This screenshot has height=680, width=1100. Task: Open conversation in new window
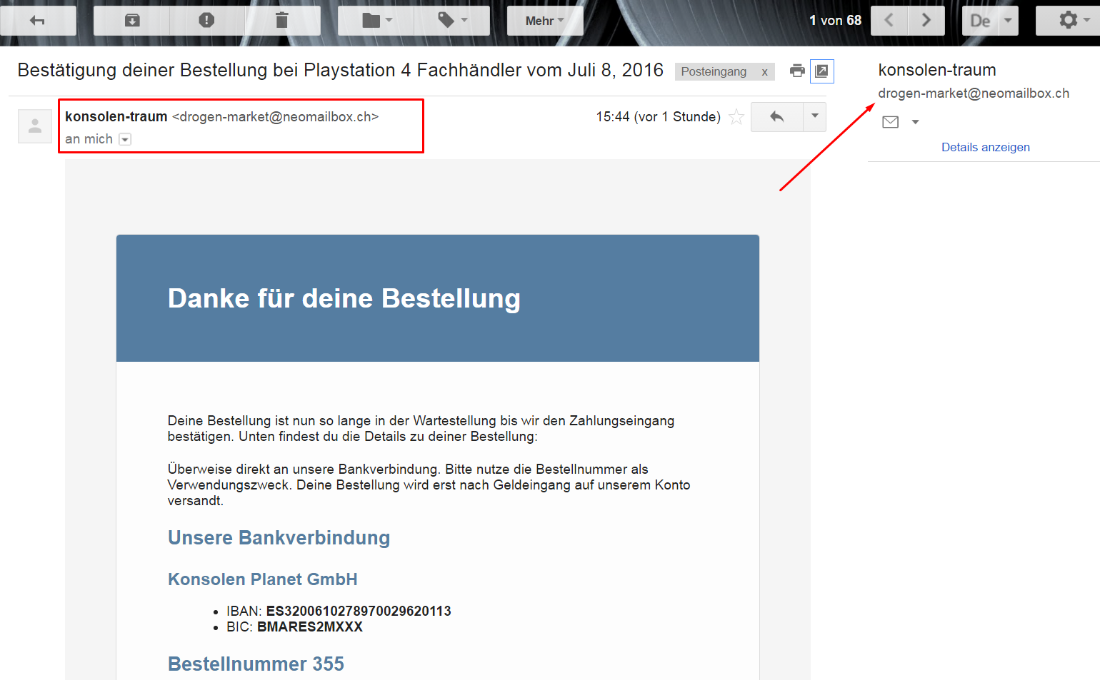coord(821,71)
